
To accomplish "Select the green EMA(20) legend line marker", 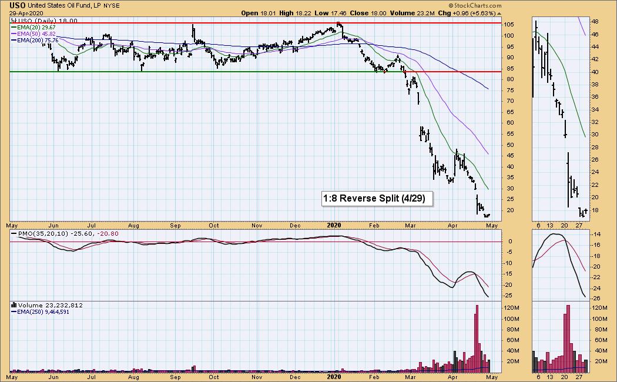I will coord(14,28).
